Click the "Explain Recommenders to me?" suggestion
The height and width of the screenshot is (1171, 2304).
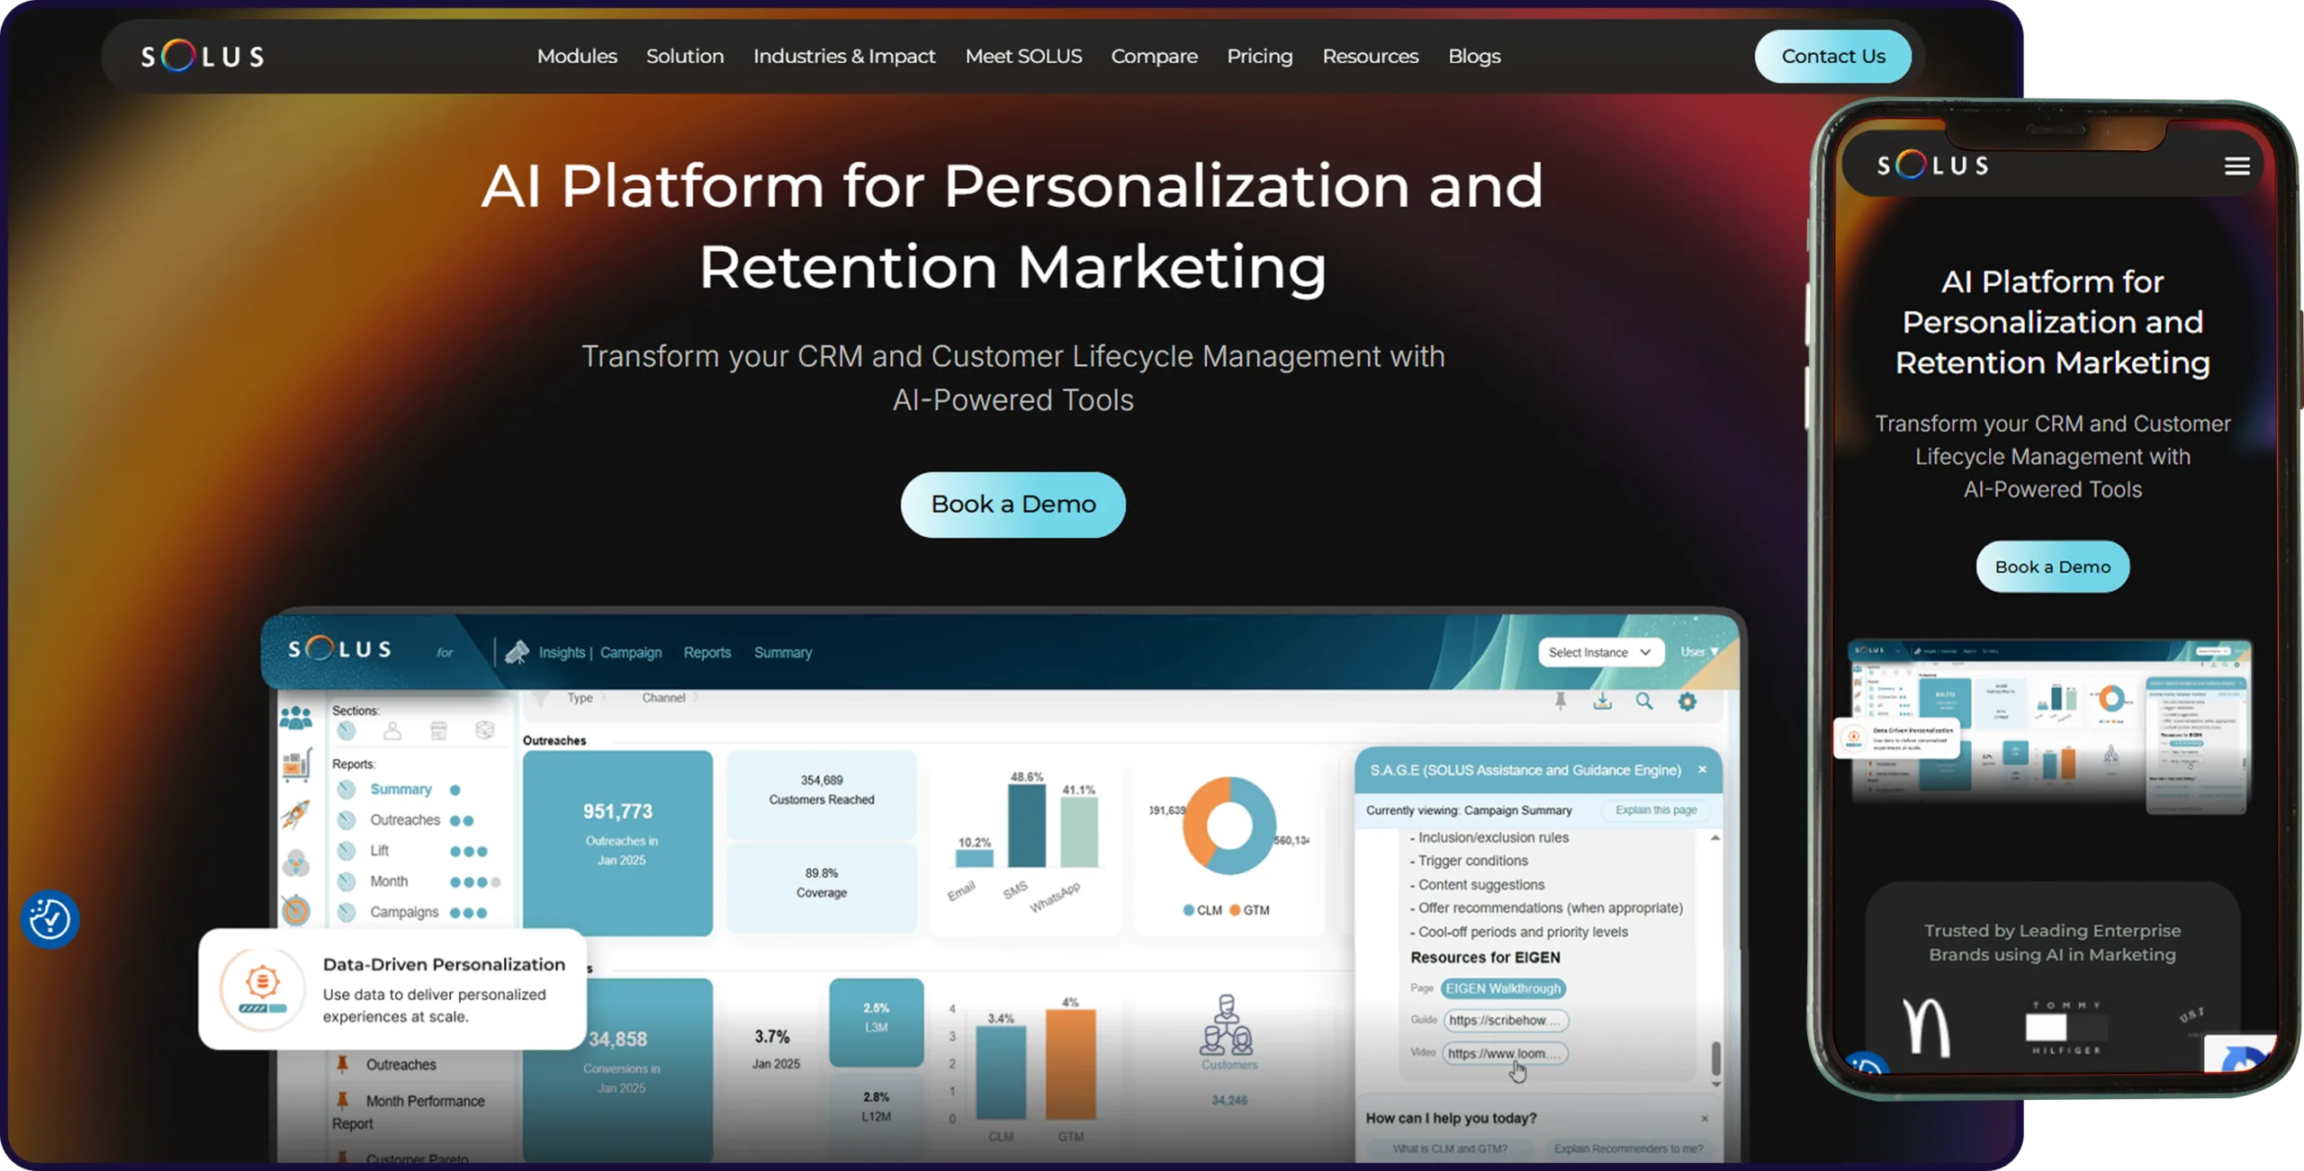1628,1149
